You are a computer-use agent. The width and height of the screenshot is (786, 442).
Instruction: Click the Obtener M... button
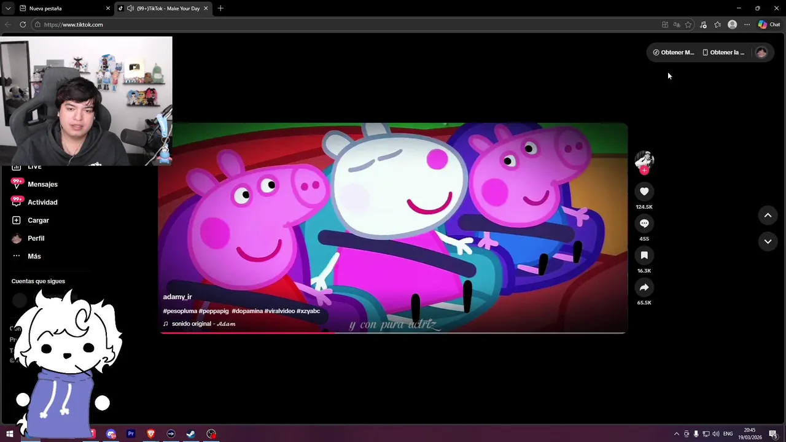[x=674, y=52]
